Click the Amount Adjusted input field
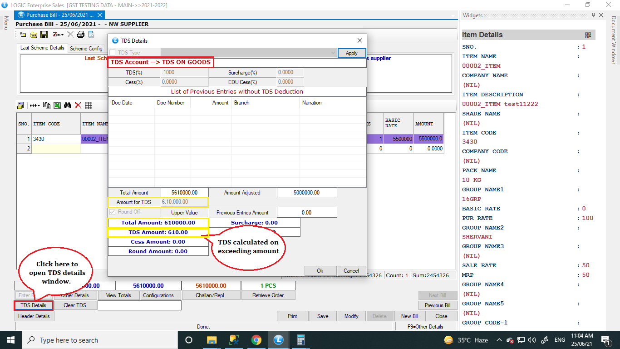Image resolution: width=620 pixels, height=349 pixels. (x=307, y=193)
